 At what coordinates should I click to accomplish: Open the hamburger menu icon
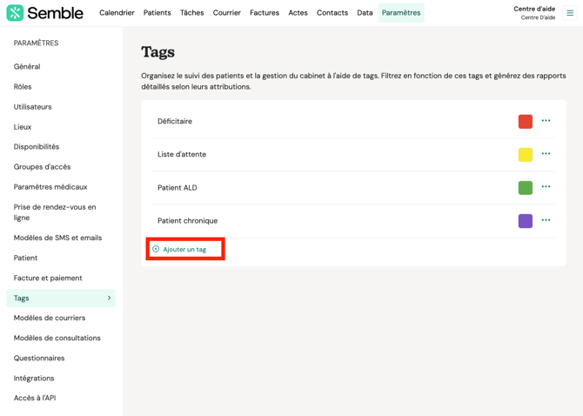pyautogui.click(x=570, y=13)
